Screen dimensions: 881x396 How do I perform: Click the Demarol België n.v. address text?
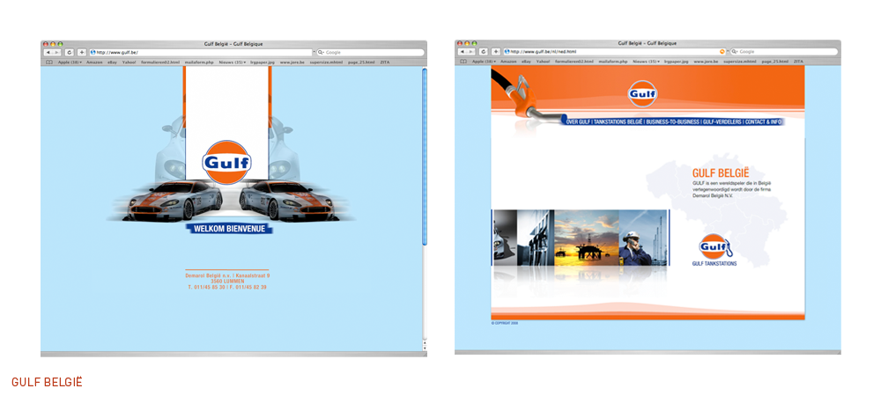click(227, 281)
